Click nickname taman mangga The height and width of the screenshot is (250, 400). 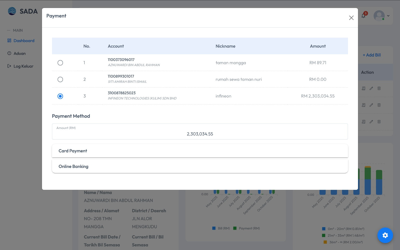point(231,63)
